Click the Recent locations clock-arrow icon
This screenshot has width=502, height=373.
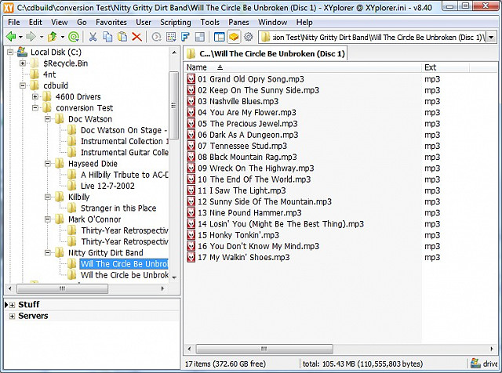point(156,37)
